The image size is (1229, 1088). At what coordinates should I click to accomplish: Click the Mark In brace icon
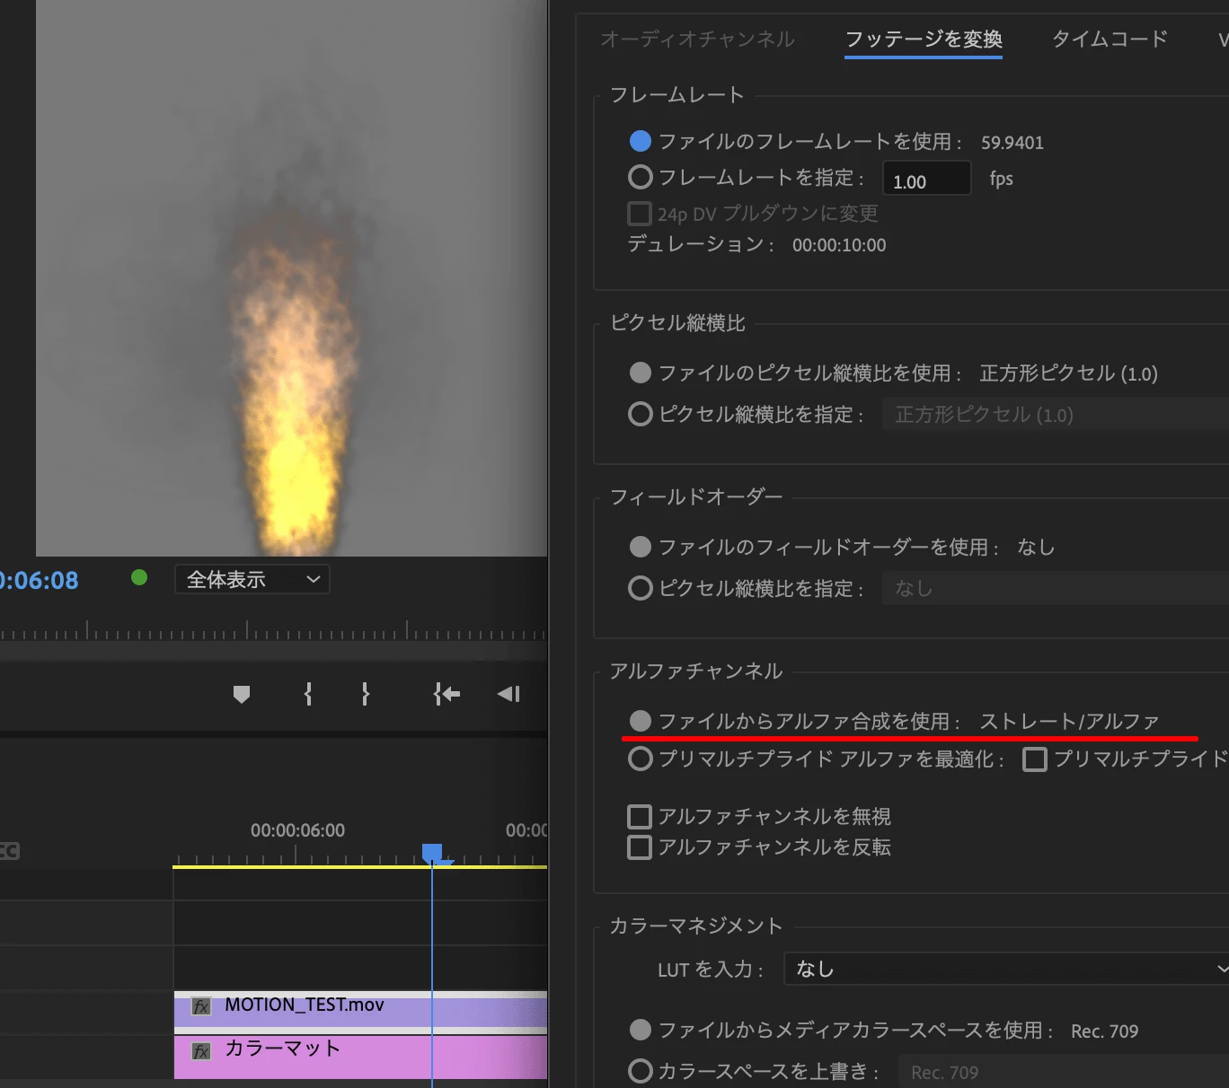point(308,694)
